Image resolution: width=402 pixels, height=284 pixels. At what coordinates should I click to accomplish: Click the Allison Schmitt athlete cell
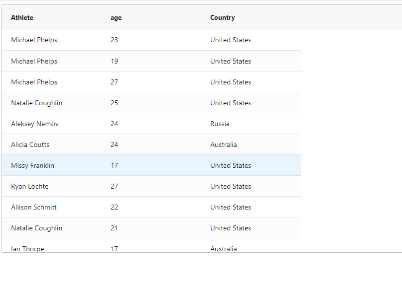click(34, 207)
